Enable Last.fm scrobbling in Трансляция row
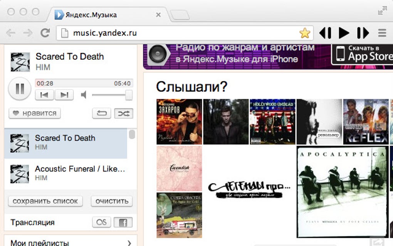 pyautogui.click(x=101, y=222)
